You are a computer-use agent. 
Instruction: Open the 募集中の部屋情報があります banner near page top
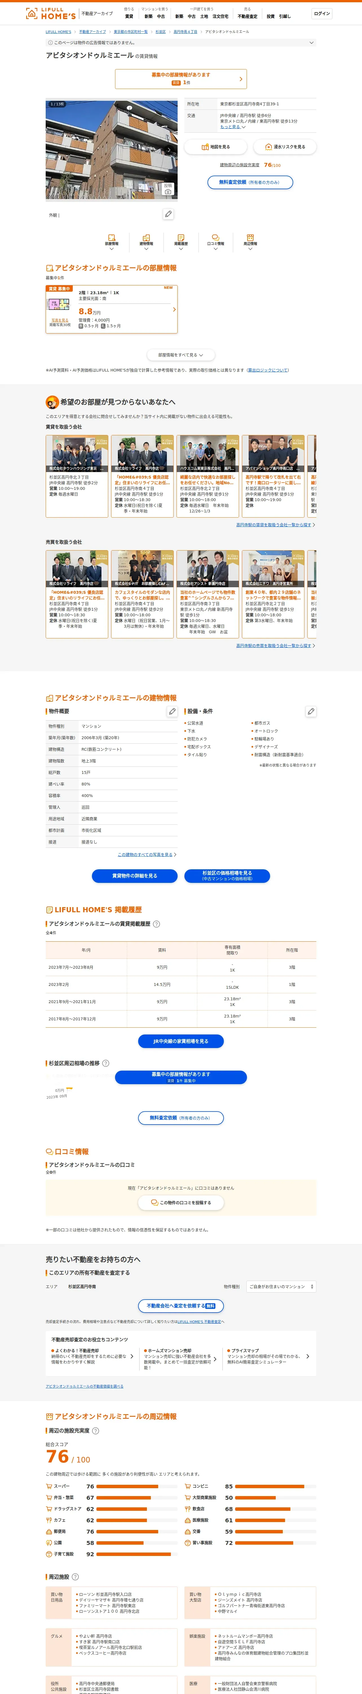[x=181, y=79]
